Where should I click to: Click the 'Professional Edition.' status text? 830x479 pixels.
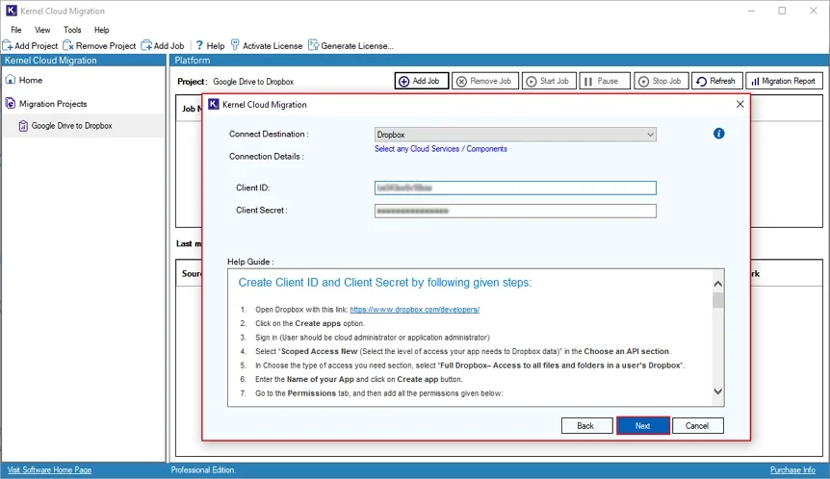pyautogui.click(x=203, y=470)
